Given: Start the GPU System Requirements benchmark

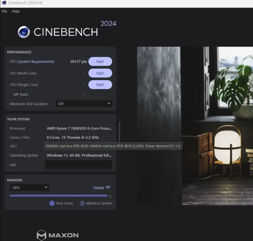Looking at the screenshot, I should (100, 62).
